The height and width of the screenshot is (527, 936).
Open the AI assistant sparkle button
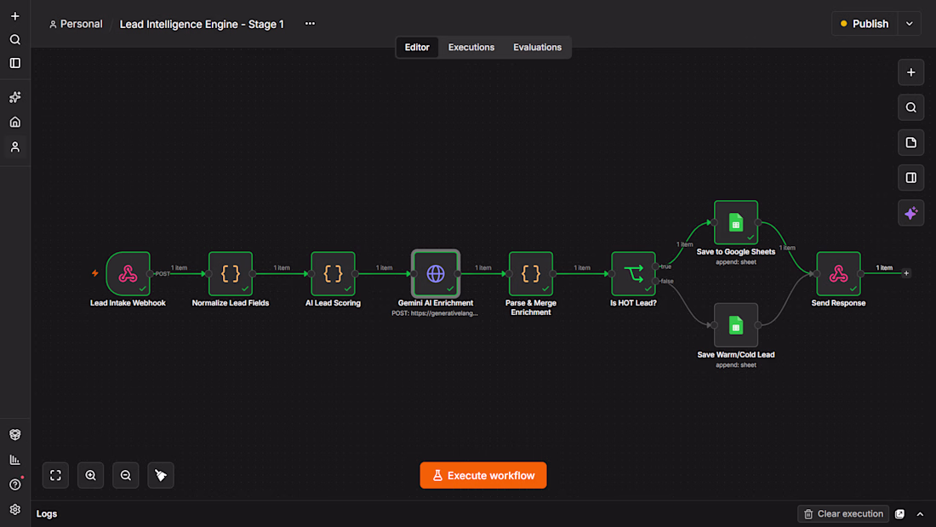coord(911,214)
